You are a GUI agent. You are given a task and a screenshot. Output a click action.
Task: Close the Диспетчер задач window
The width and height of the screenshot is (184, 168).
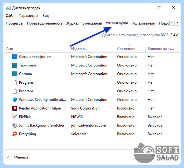point(174,8)
